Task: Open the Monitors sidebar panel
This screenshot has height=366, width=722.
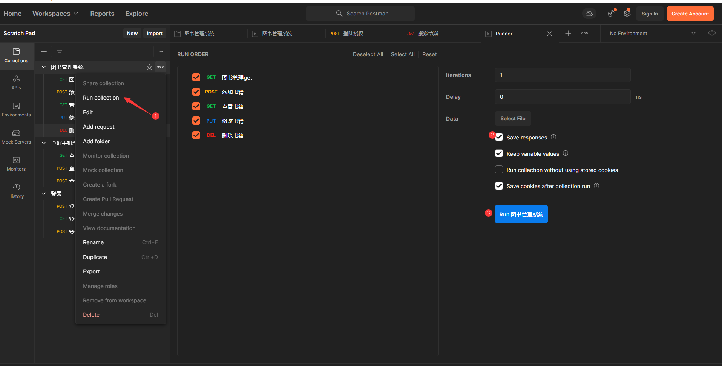Action: 16,164
